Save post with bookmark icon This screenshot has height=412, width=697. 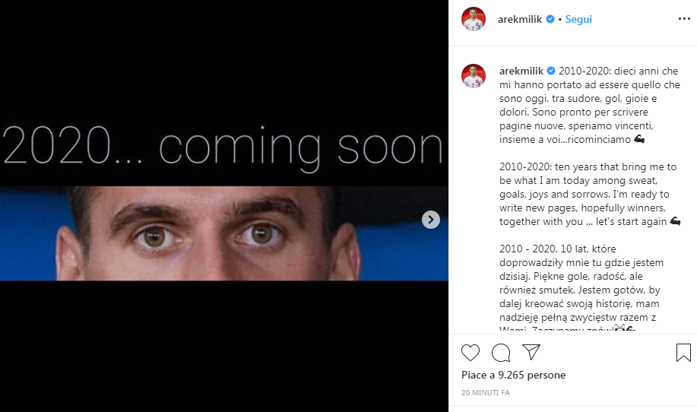(x=683, y=353)
